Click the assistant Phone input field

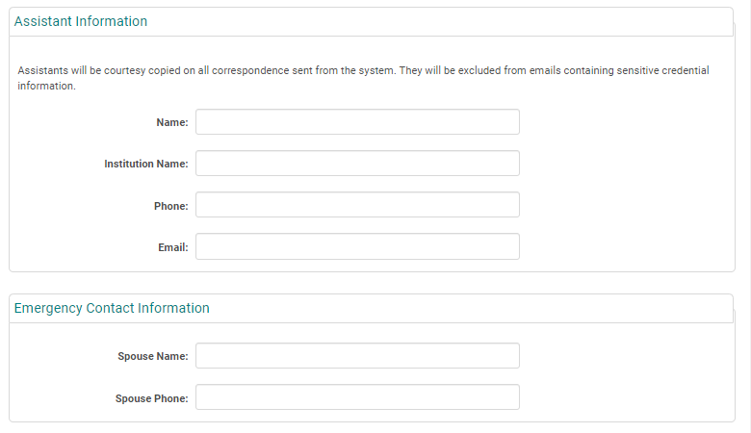pos(357,205)
